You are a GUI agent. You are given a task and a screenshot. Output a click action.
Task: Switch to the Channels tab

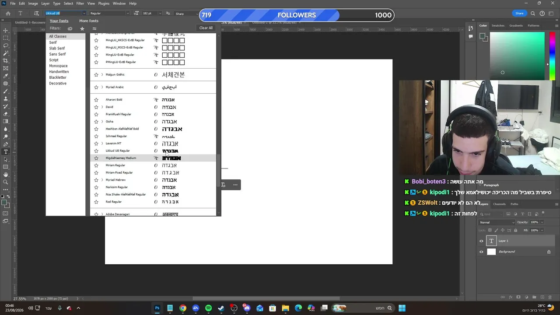(x=499, y=204)
